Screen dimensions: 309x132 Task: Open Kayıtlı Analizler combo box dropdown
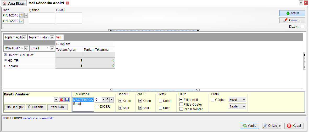(x=56, y=100)
